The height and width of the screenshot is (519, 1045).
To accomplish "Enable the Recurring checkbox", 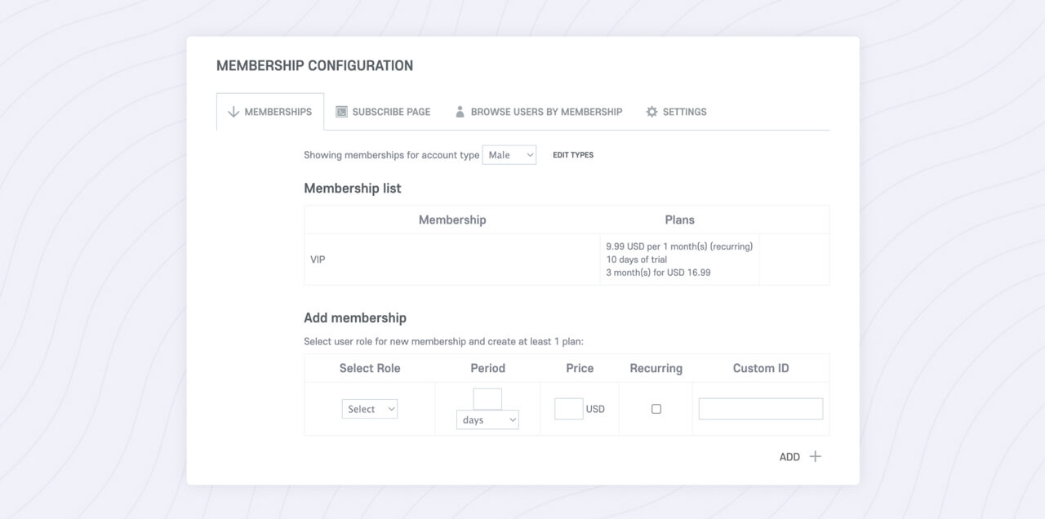I will click(656, 409).
